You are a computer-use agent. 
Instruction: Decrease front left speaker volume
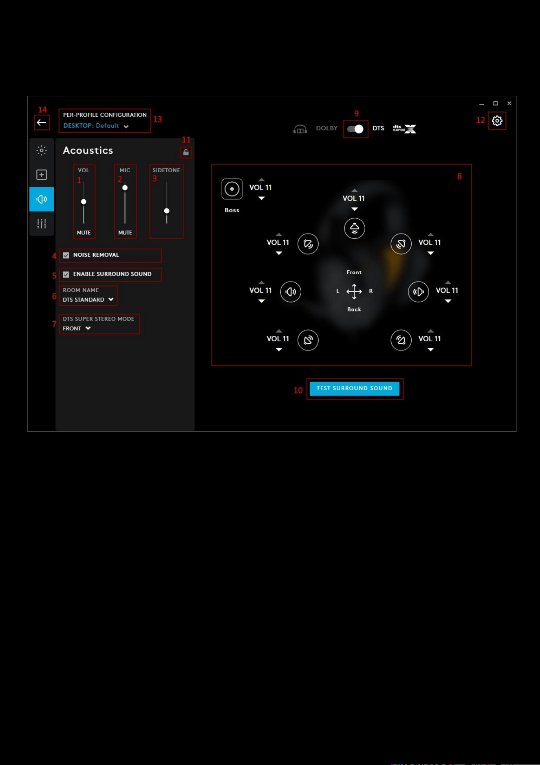click(279, 254)
